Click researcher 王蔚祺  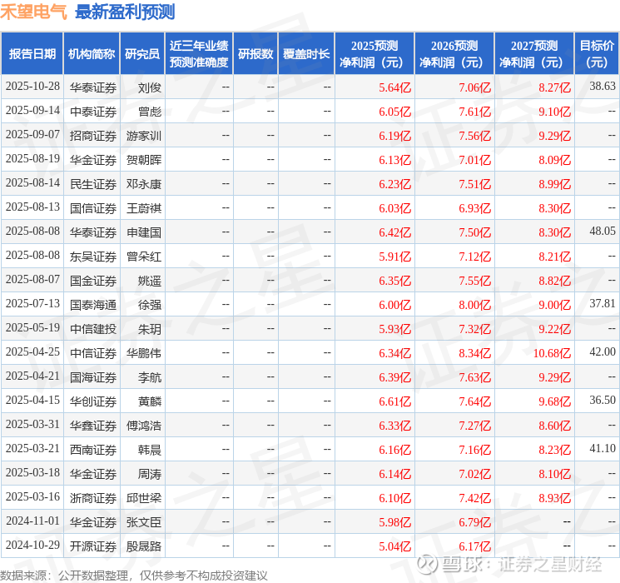144,208
